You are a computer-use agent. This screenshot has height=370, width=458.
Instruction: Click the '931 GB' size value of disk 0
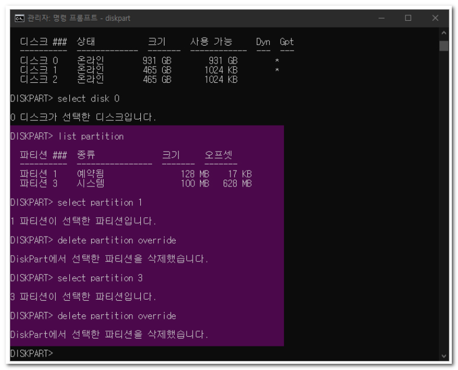pos(157,60)
